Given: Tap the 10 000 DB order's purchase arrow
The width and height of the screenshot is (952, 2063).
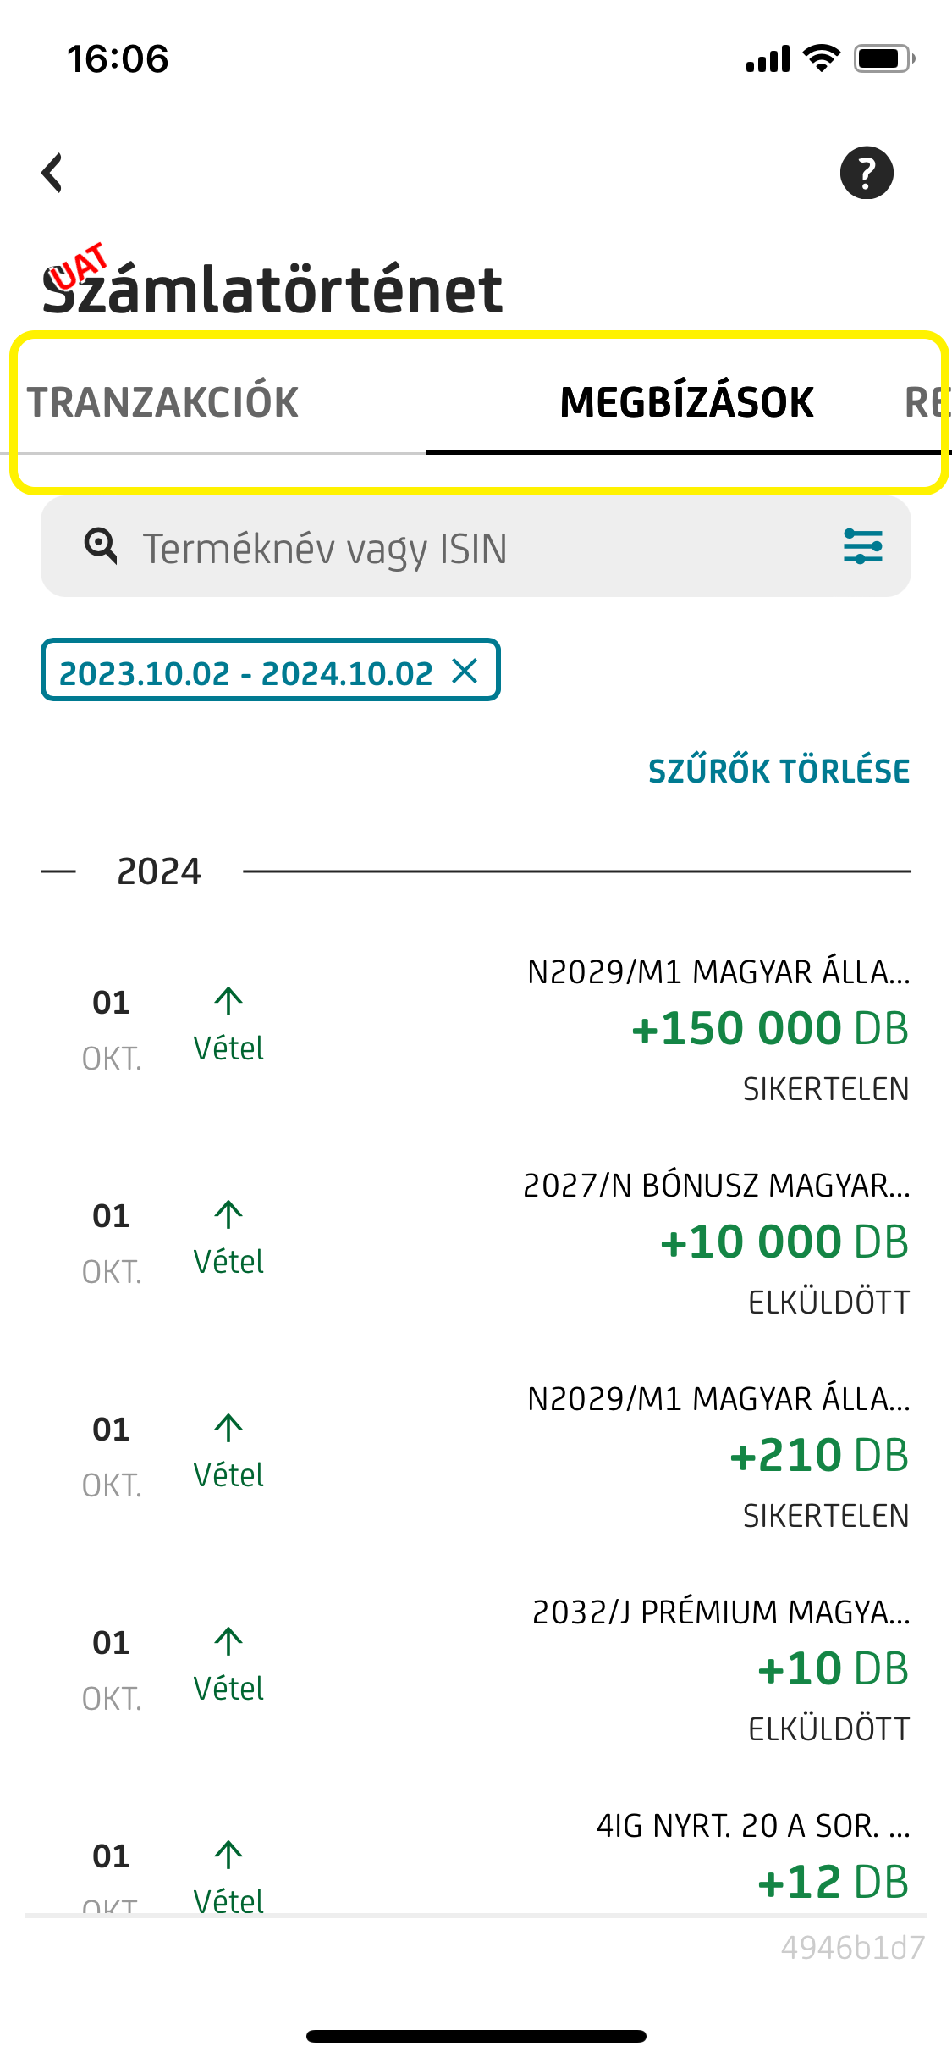Looking at the screenshot, I should coord(228,1215).
